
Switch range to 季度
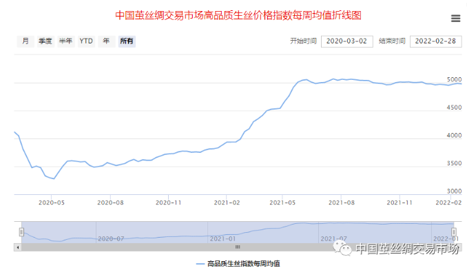point(45,41)
